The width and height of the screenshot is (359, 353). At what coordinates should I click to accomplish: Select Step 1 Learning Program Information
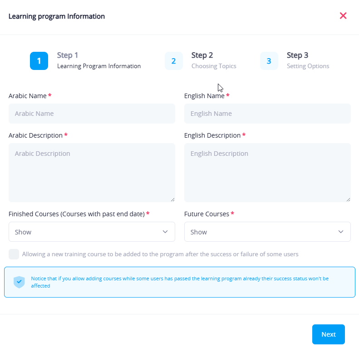98,60
